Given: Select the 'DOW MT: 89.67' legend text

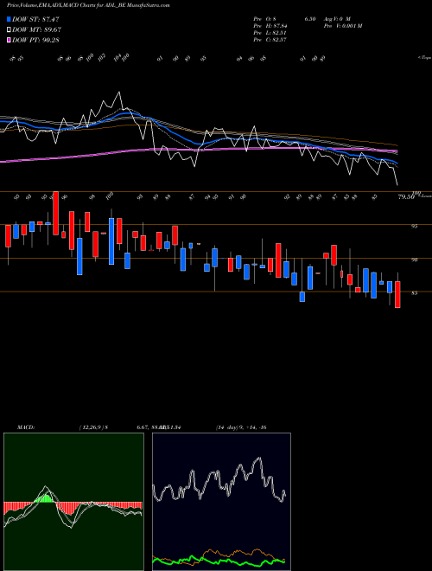Looking at the screenshot, I should pyautogui.click(x=36, y=29).
